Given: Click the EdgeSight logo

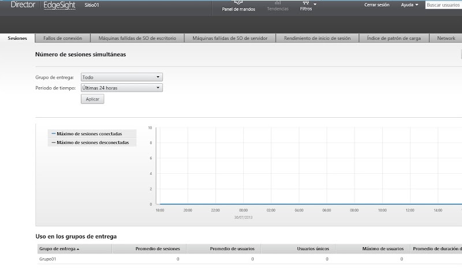Looking at the screenshot, I should click(59, 5).
